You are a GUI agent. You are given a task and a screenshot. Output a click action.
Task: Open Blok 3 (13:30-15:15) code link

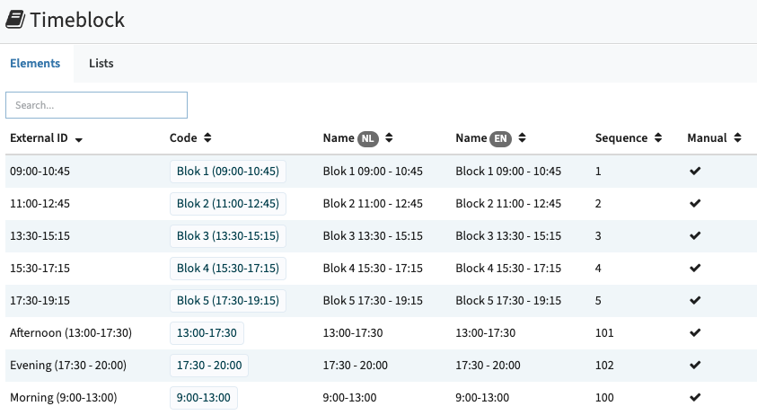point(228,235)
